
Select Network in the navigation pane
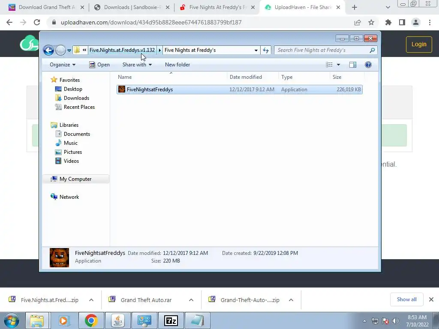point(69,197)
